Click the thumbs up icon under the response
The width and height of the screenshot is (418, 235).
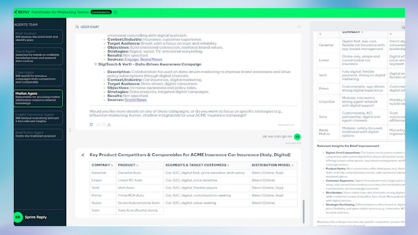tap(98, 125)
